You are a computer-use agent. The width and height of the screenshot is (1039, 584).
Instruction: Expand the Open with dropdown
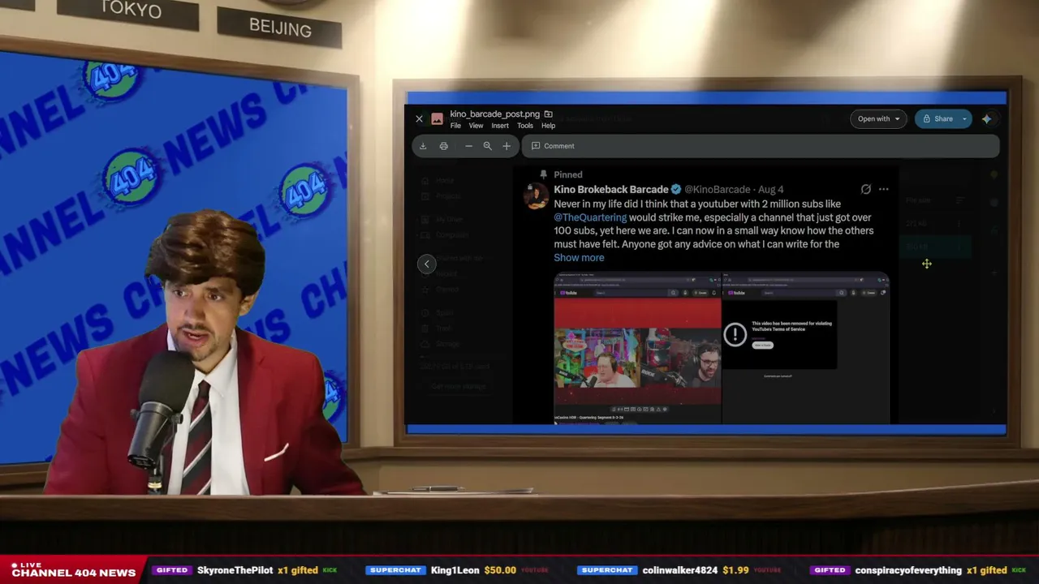click(x=878, y=118)
